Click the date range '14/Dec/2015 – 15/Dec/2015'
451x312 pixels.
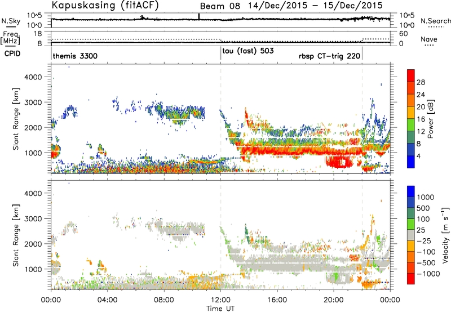316,6
